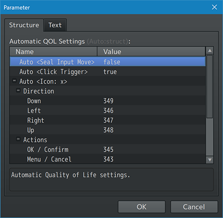Click the true value cell
Screen dimensions: 223x218
(110, 72)
